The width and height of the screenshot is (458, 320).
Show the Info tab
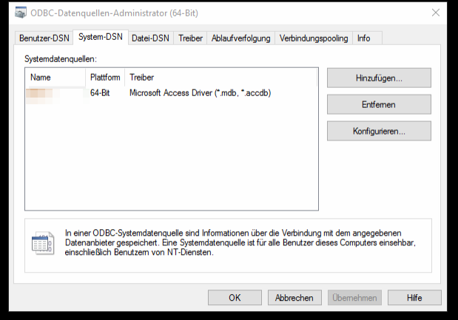pyautogui.click(x=363, y=38)
